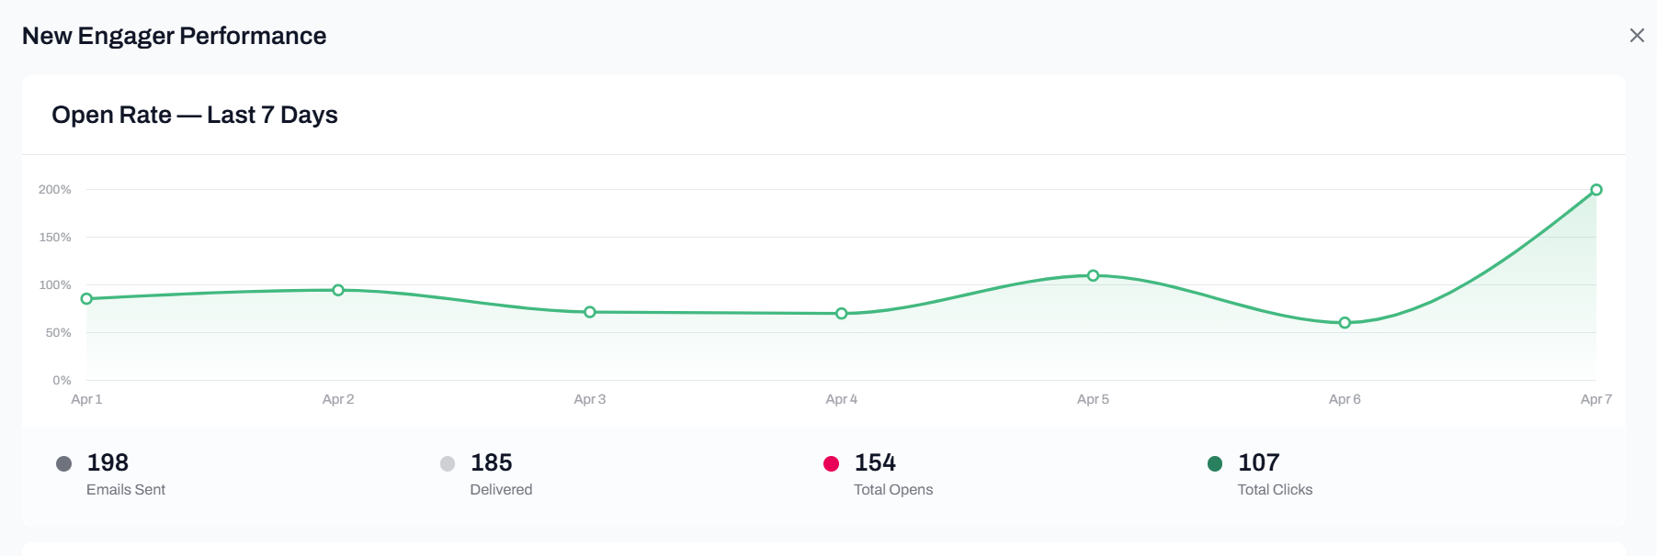Click the red Total Opens dot
This screenshot has height=556, width=1657.
(831, 463)
